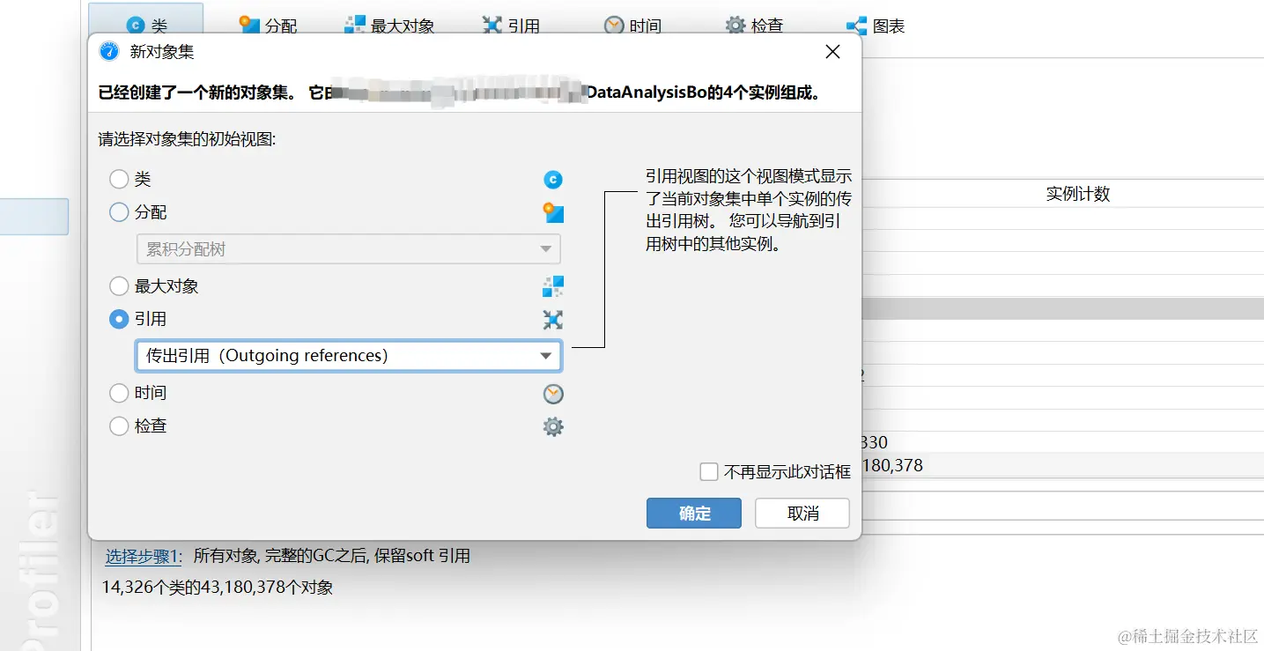The image size is (1264, 651).
Task: Close the 新对象集 dialog
Action: [832, 52]
